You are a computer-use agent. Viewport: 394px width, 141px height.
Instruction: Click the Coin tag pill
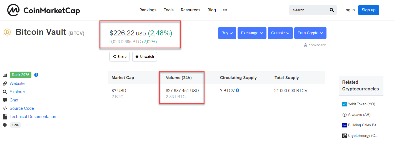(x=16, y=125)
